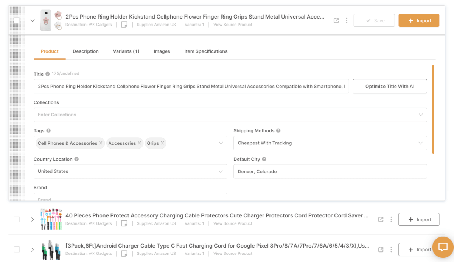Image resolution: width=454 pixels, height=262 pixels.
Task: Click the orange Import button
Action: [419, 21]
